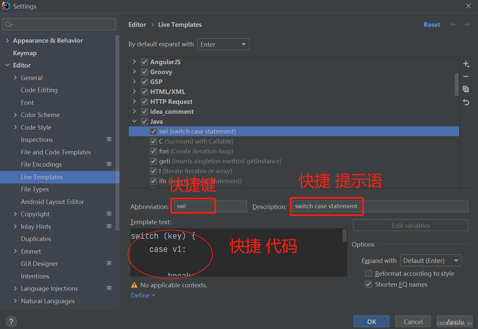The width and height of the screenshot is (478, 329).
Task: Click the template text area scrollbar
Action: click(x=344, y=235)
